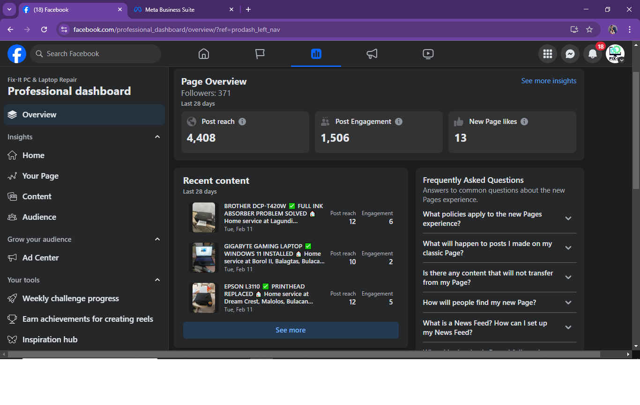Open notifications bell with 18 badge
The width and height of the screenshot is (640, 405).
[593, 54]
